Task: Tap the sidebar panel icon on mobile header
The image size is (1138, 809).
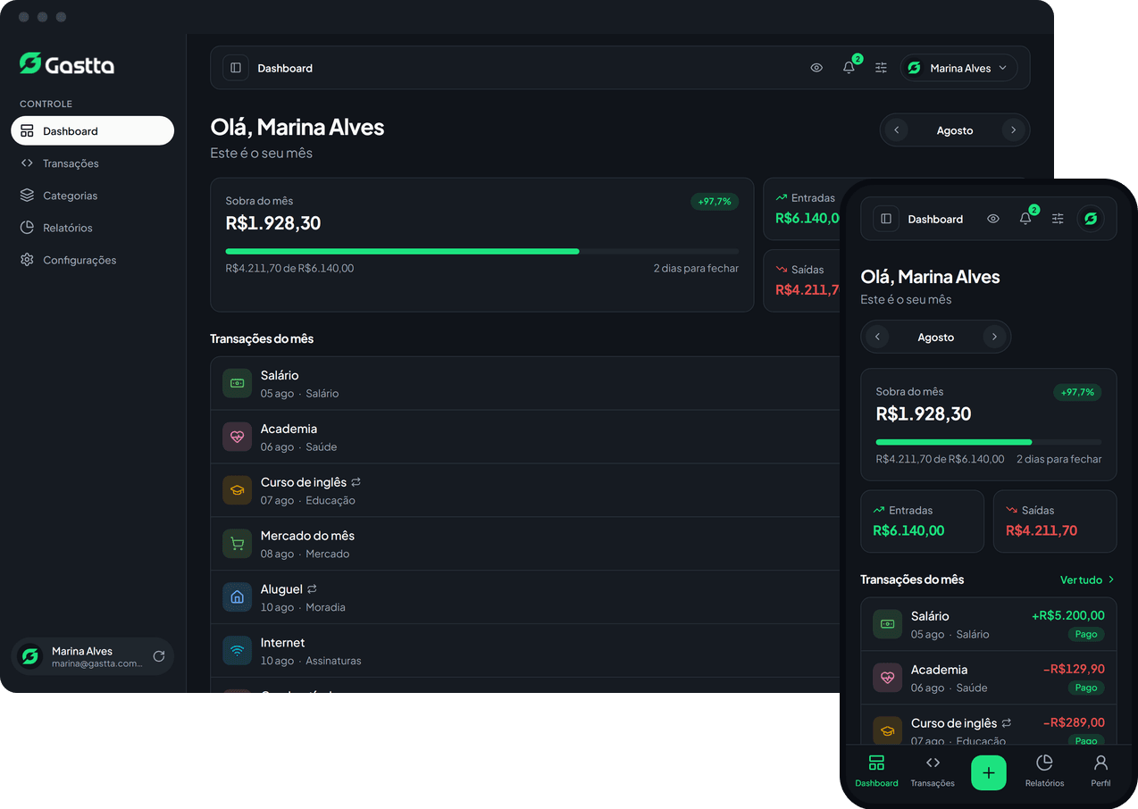Action: (x=886, y=219)
